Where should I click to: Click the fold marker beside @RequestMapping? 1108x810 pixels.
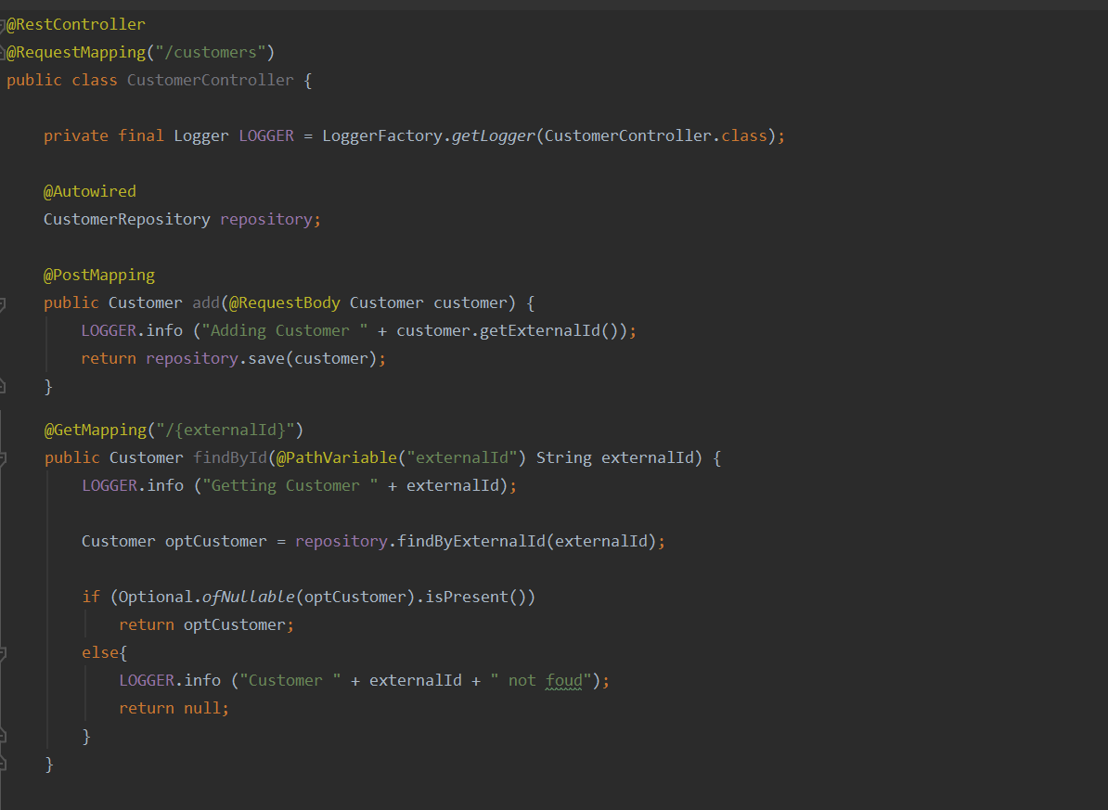pos(2,53)
